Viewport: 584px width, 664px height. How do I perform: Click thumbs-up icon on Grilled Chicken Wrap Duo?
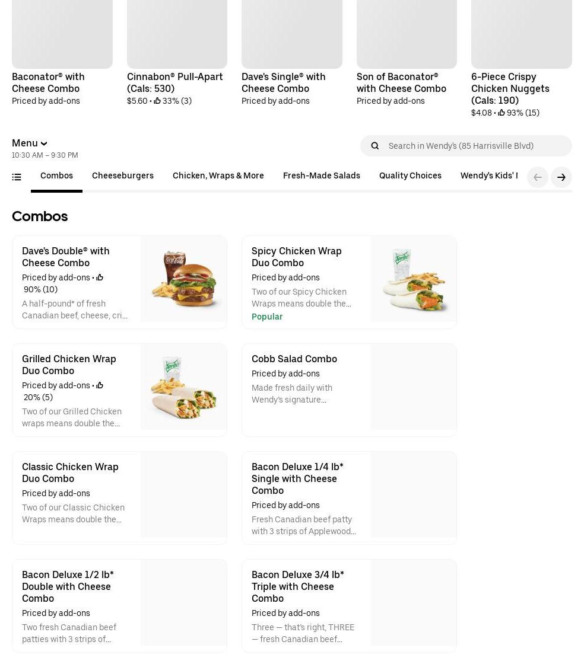pyautogui.click(x=99, y=385)
